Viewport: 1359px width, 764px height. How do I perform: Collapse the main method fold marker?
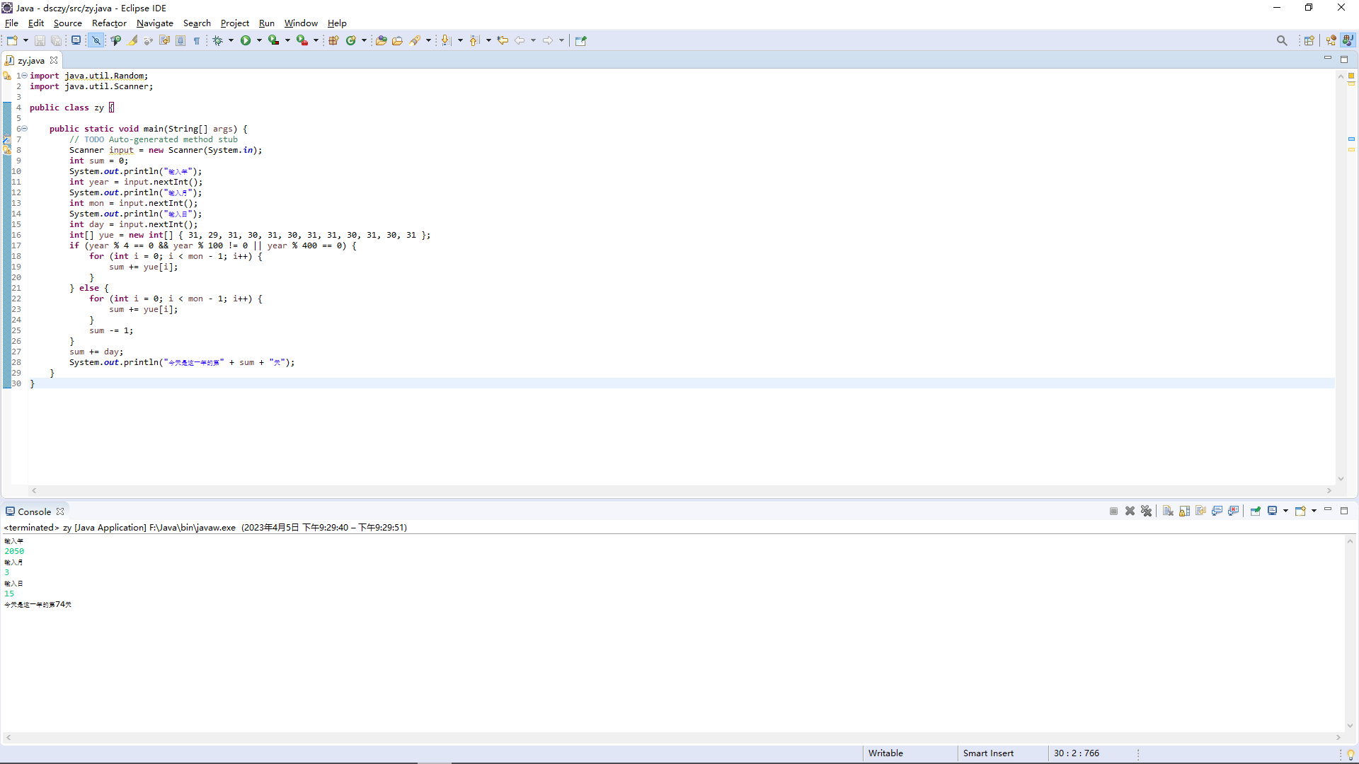[x=24, y=129]
